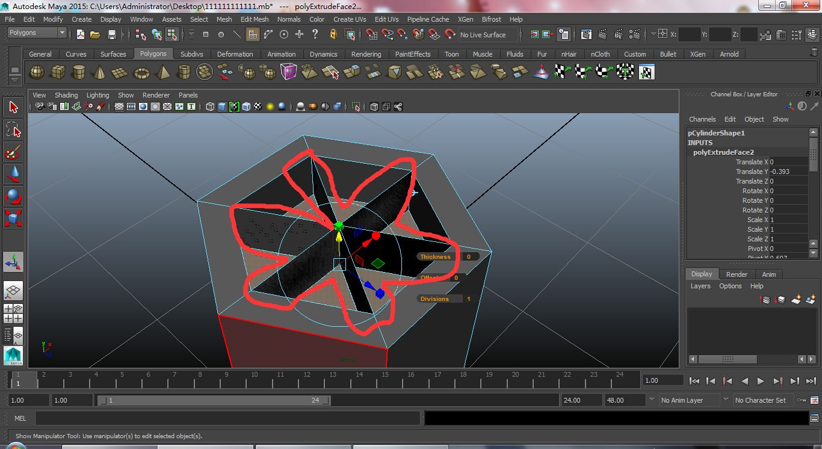Viewport: 822px width, 449px height.
Task: Click the MEL command input field
Action: click(228, 418)
